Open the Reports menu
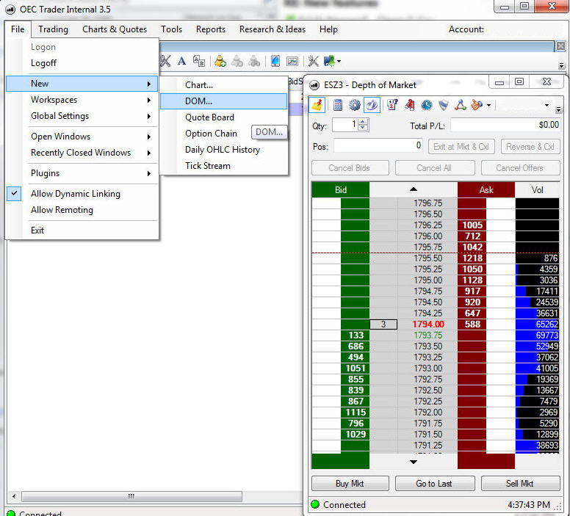The height and width of the screenshot is (516, 570). coord(211,29)
